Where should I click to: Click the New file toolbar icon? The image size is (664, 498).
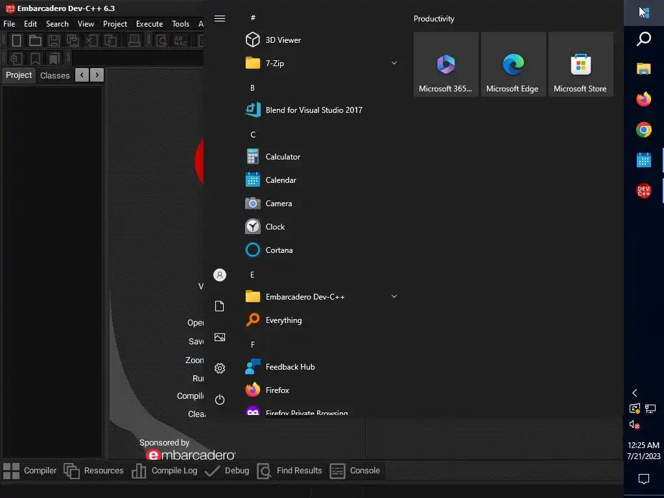pyautogui.click(x=16, y=41)
